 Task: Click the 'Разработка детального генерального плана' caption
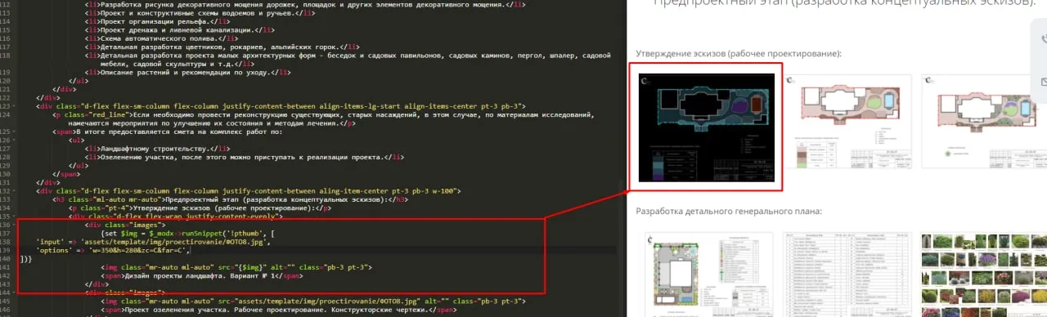[x=729, y=212]
